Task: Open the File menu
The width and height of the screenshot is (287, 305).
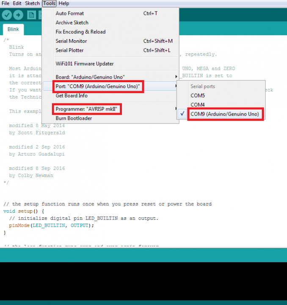Action: click(x=6, y=3)
